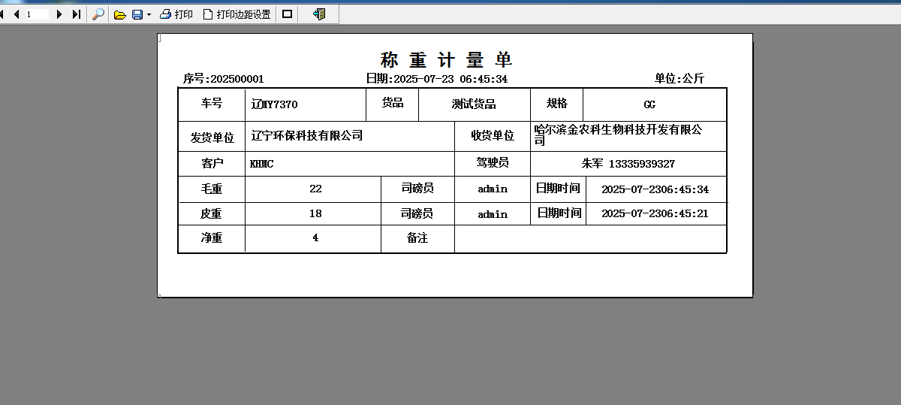Click the gross weight value 22

pos(315,189)
